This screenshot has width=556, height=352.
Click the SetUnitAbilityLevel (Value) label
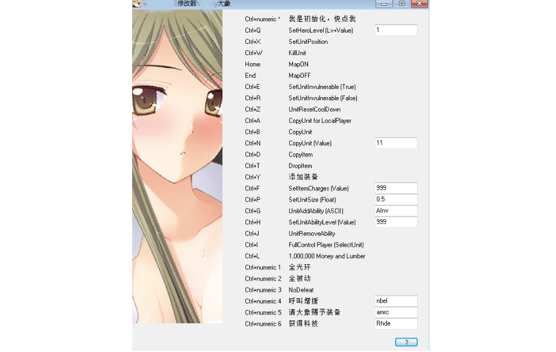click(322, 222)
